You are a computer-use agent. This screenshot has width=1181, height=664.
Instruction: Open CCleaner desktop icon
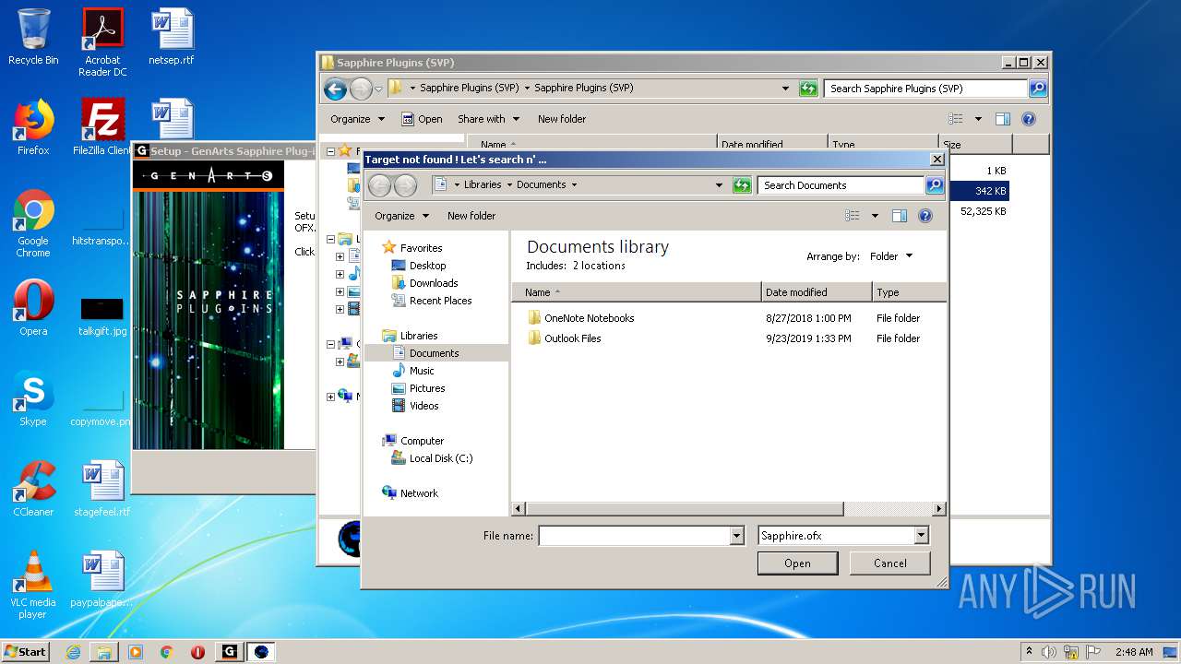[x=33, y=490]
